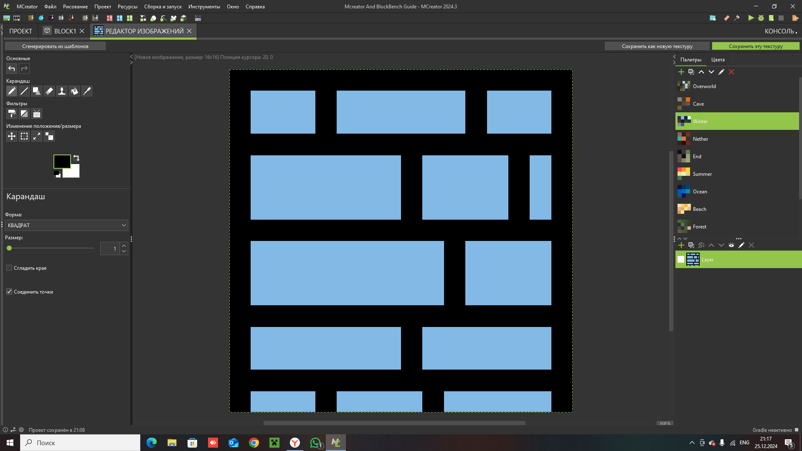Select the Line drawing tool

[24, 91]
